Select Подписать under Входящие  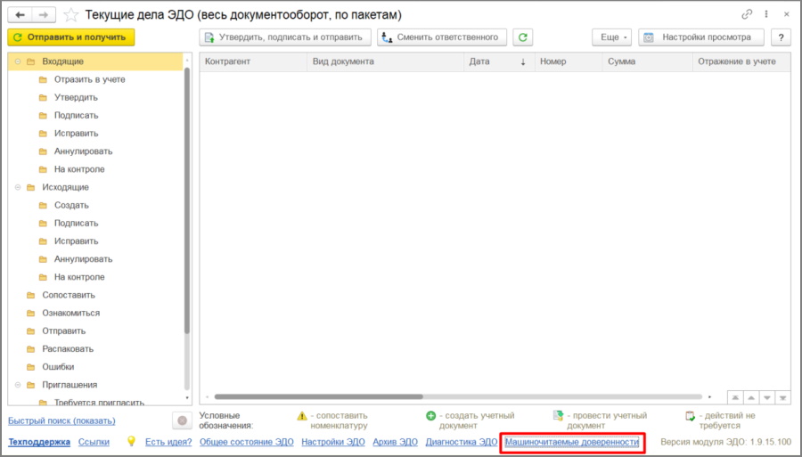(x=77, y=115)
